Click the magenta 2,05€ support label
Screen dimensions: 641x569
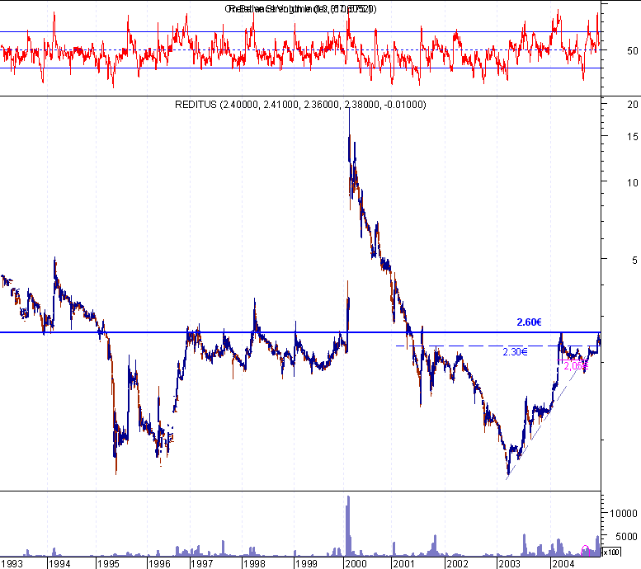[576, 366]
